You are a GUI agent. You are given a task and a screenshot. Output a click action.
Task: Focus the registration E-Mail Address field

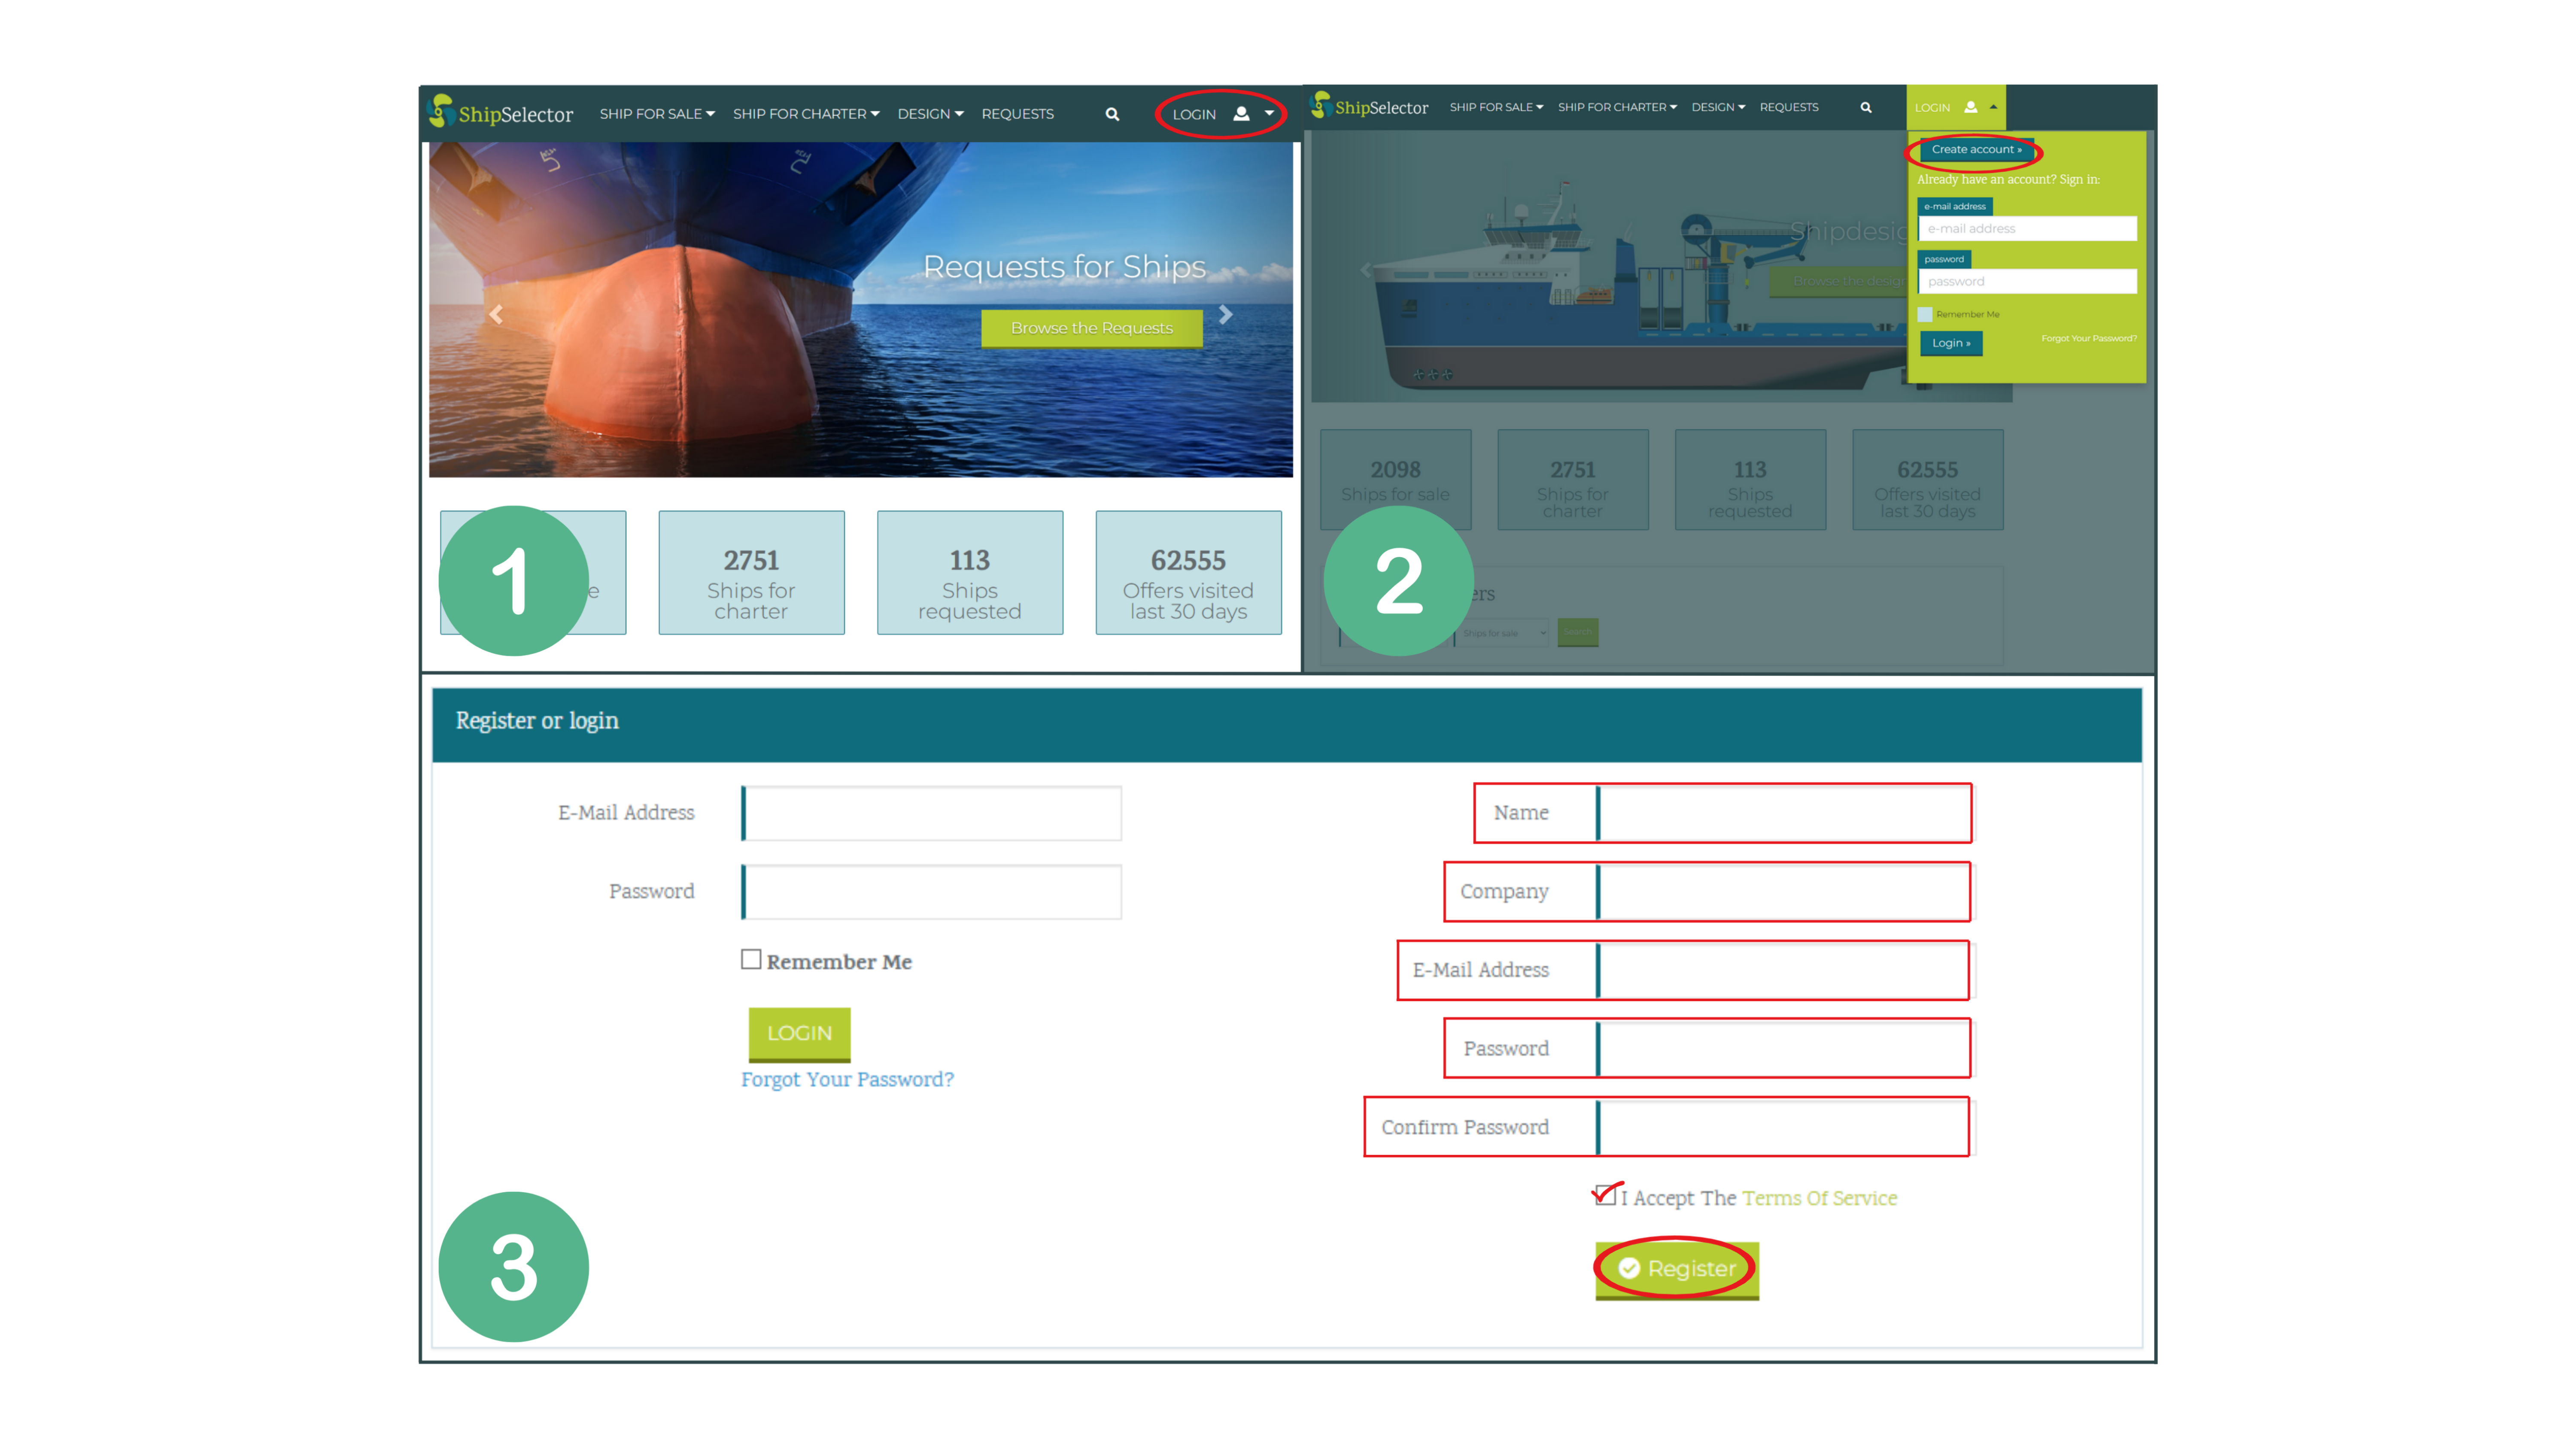(1785, 970)
